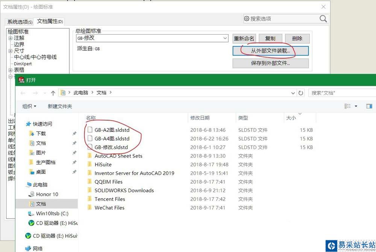
Task: Click the 删除 button
Action: [297, 39]
